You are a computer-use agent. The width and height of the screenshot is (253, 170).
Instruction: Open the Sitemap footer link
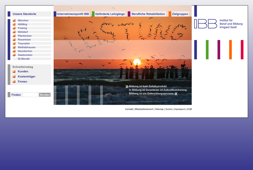159,109
